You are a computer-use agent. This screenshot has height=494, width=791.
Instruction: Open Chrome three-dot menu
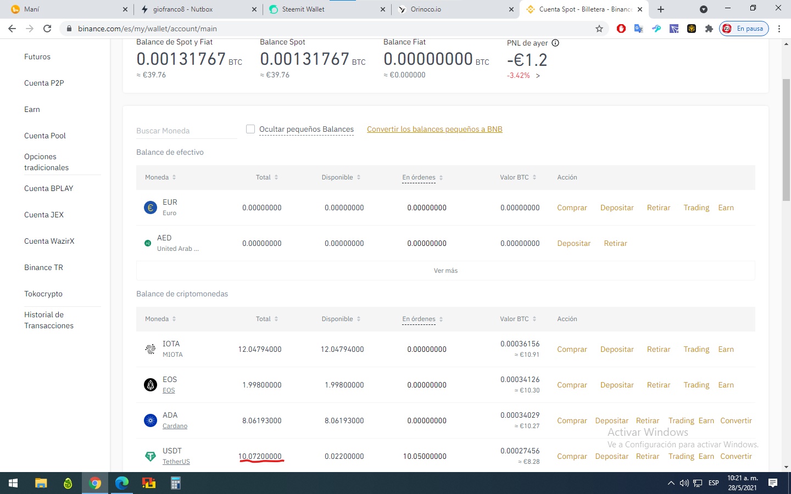point(779,29)
